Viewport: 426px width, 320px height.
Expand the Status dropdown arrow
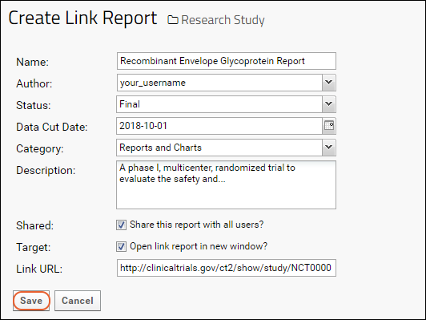coord(329,104)
